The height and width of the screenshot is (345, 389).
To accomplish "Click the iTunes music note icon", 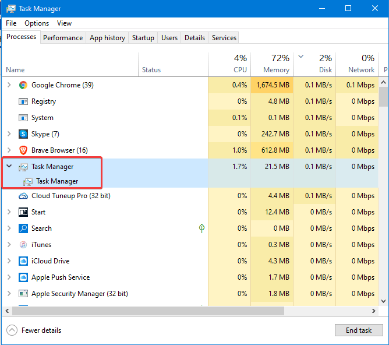I will pyautogui.click(x=23, y=245).
